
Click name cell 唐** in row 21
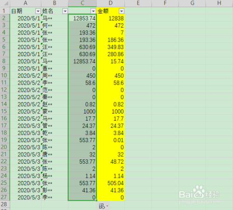point(55,154)
